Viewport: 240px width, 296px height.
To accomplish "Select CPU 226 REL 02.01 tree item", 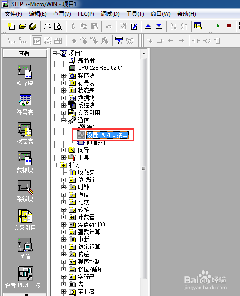I will point(100,68).
